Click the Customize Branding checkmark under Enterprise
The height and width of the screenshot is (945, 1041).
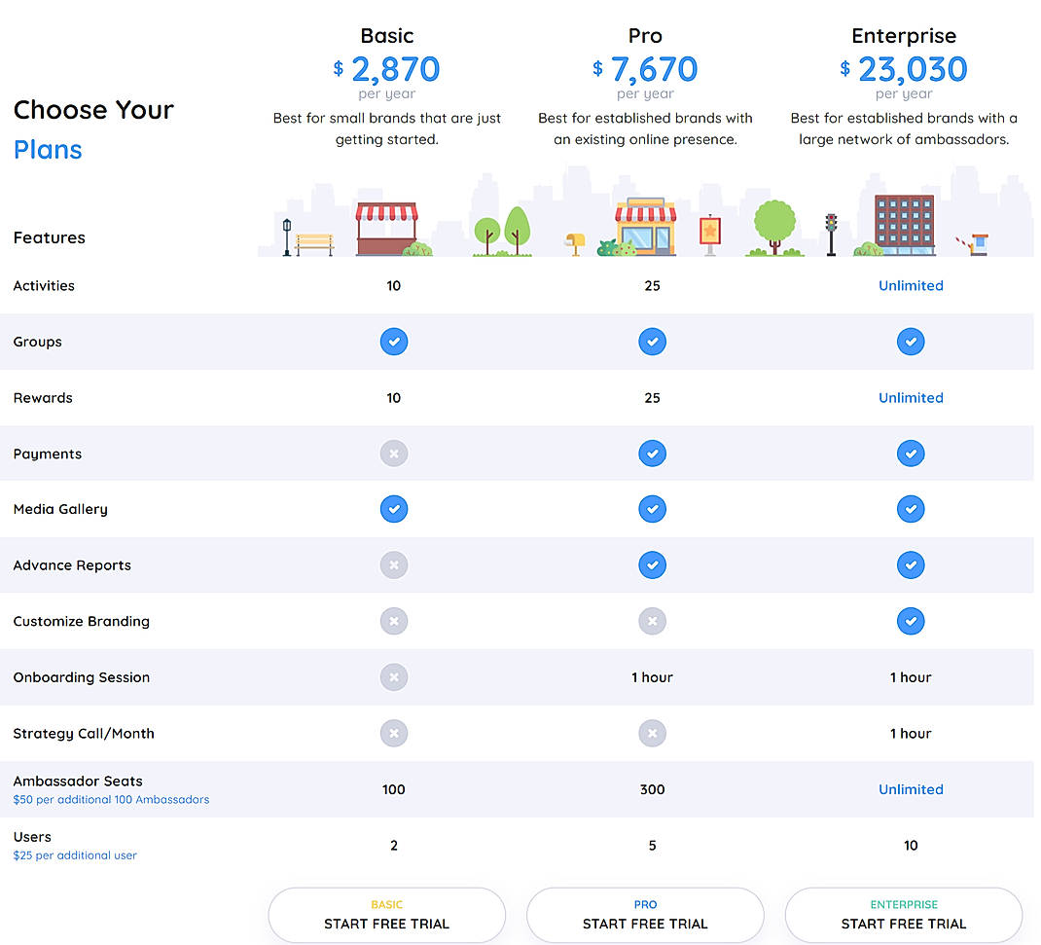(911, 621)
